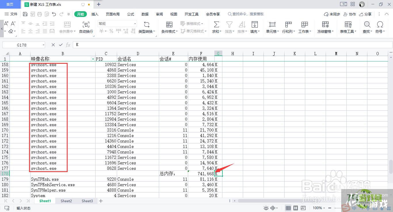This screenshot has height=212, width=393.
Task: Switch to the Sheet2 tab
Action: [x=66, y=201]
